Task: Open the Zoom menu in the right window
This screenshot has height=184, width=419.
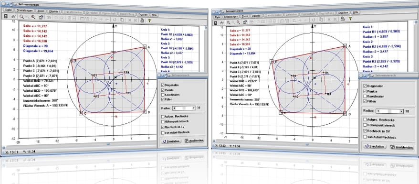Action: pyautogui.click(x=245, y=16)
